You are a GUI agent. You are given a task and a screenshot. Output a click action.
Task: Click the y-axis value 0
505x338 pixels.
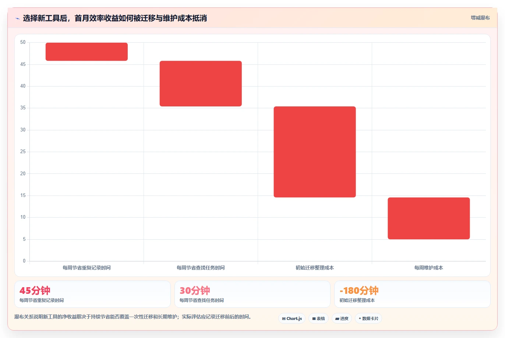point(24,261)
